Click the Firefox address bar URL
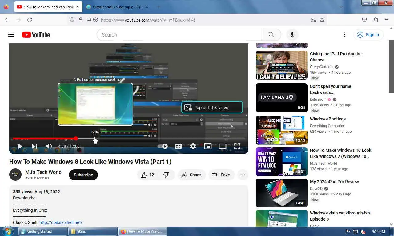Screen dimensions: 394x236 click(x=148, y=20)
